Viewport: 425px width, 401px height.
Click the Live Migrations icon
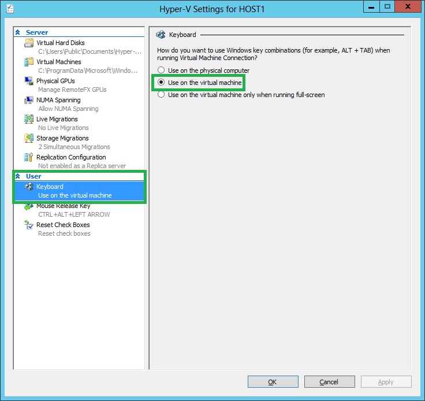pyautogui.click(x=29, y=119)
